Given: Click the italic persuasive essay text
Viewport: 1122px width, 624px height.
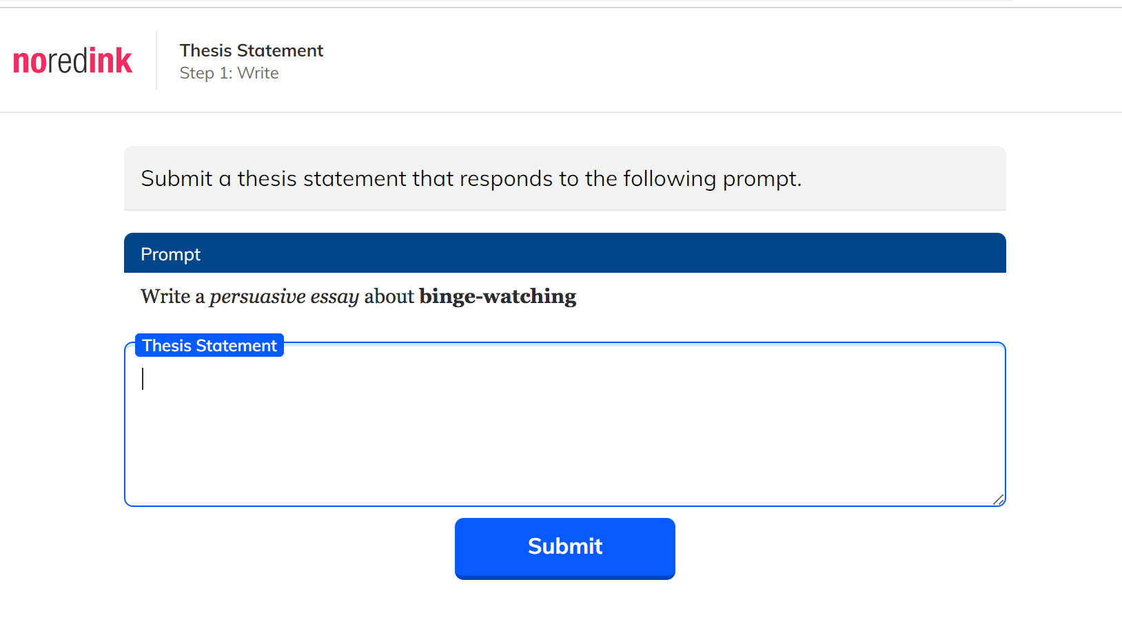Looking at the screenshot, I should (285, 297).
